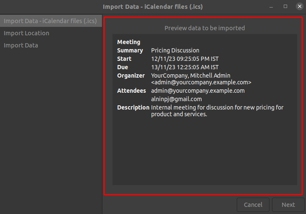This screenshot has height=214, width=306.
Task: Click the Meeting heading in preview
Action: 128,42
